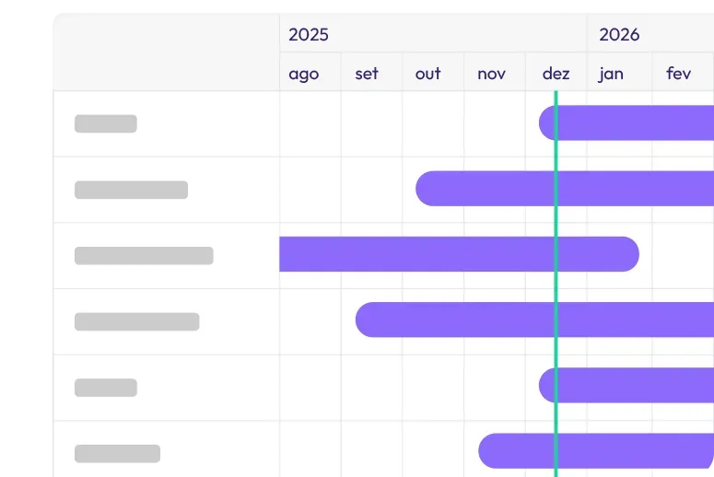The image size is (714, 477).
Task: Click the 2025 year header
Action: [309, 35]
